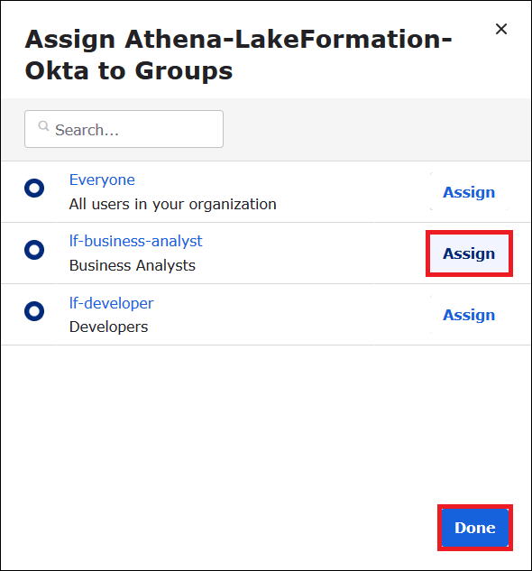Open the Everyone group link
This screenshot has width=532, height=571.
[x=102, y=180]
